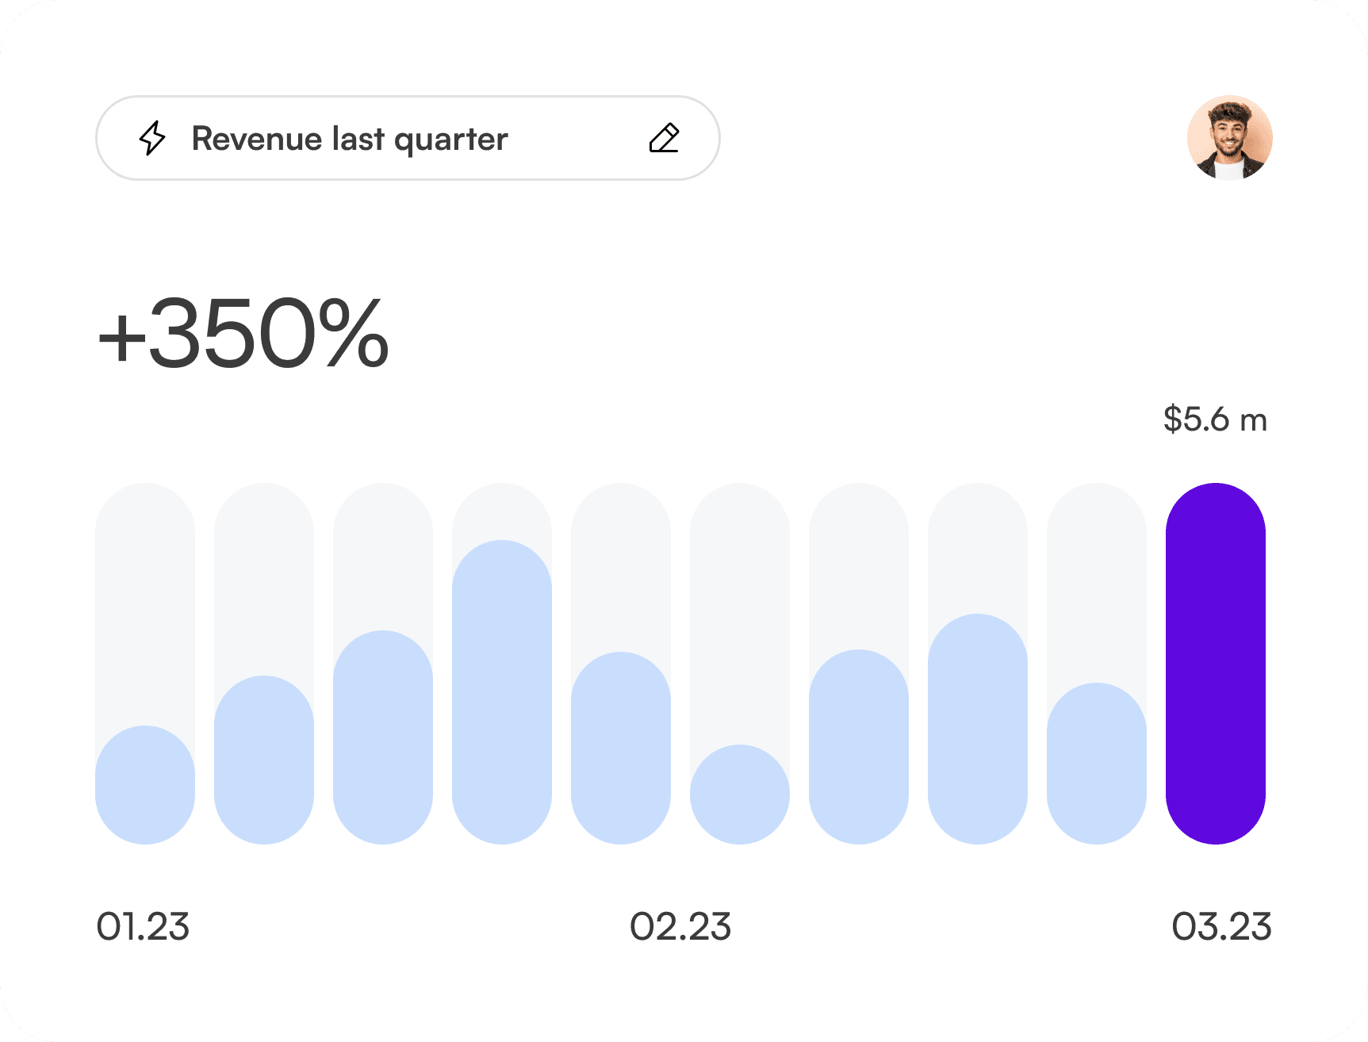The image size is (1368, 1042).
Task: Click the avatar photo in the top right
Action: [x=1231, y=137]
